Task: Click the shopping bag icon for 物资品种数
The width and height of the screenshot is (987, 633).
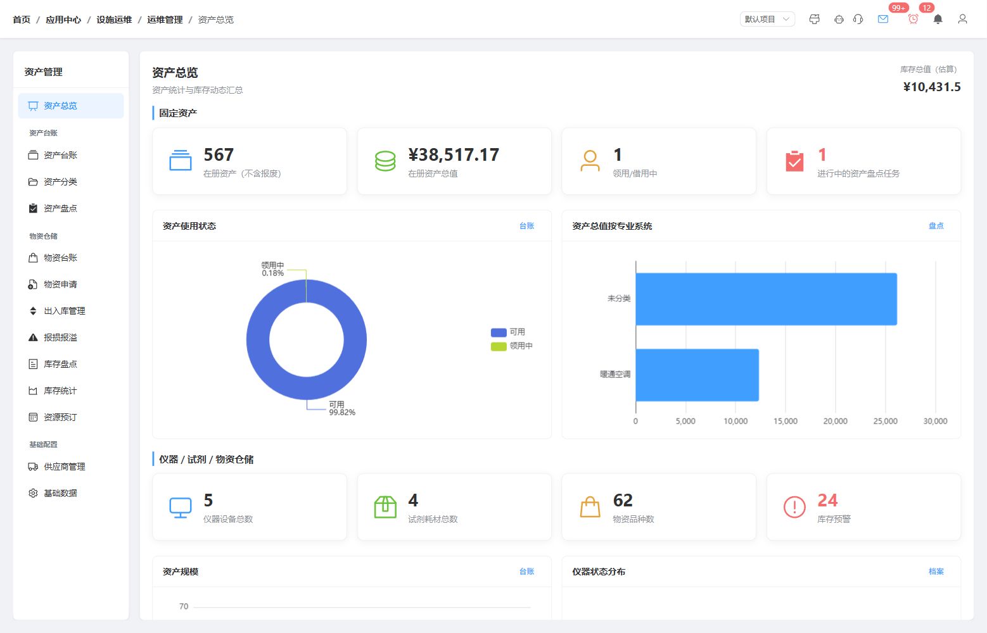Action: [590, 506]
